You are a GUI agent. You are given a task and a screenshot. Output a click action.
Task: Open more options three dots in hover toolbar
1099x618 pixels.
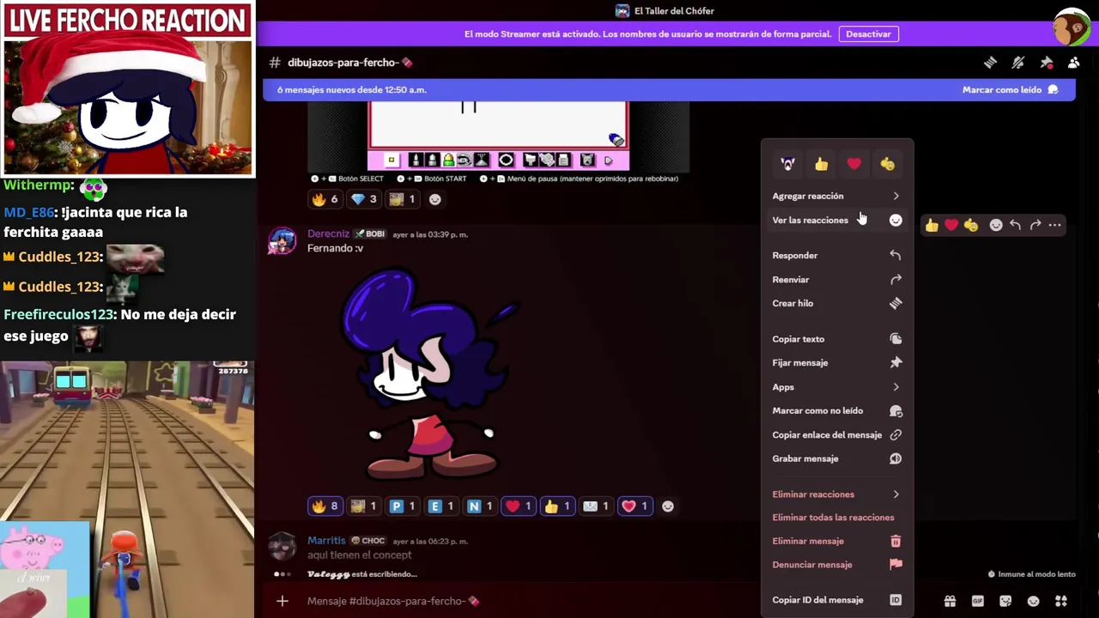click(x=1055, y=225)
